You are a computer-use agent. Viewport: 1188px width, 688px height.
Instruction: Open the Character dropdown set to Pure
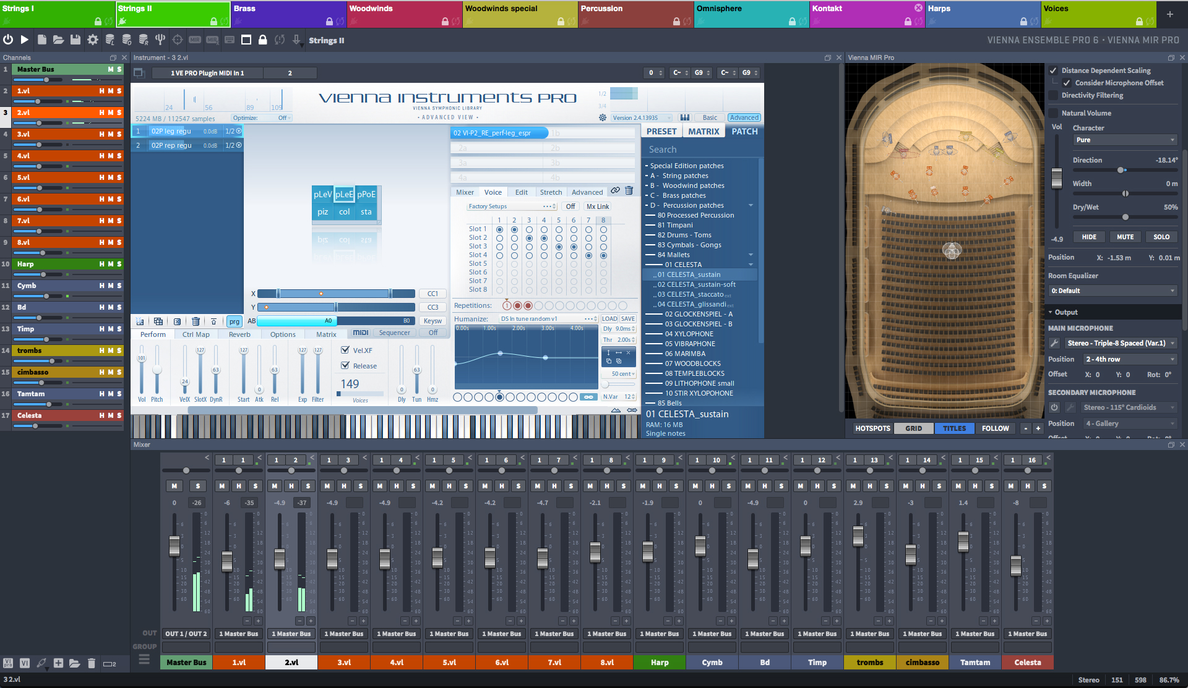(x=1124, y=140)
